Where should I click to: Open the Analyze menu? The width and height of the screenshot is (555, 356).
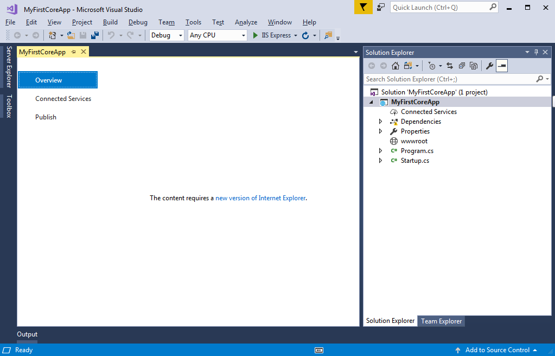(246, 22)
